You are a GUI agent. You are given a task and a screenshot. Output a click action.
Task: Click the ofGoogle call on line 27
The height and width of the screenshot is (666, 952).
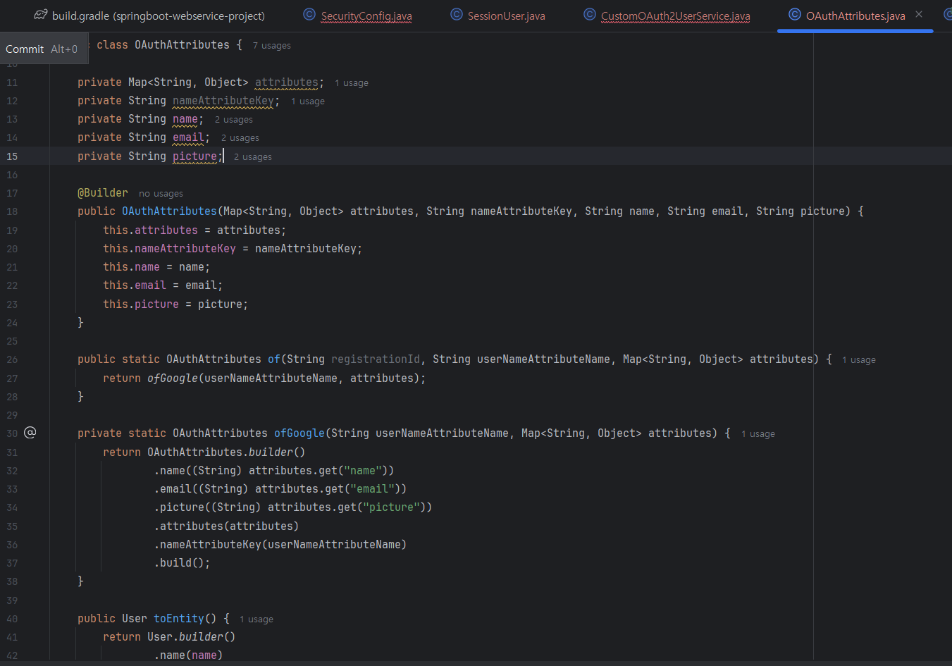[x=173, y=378]
